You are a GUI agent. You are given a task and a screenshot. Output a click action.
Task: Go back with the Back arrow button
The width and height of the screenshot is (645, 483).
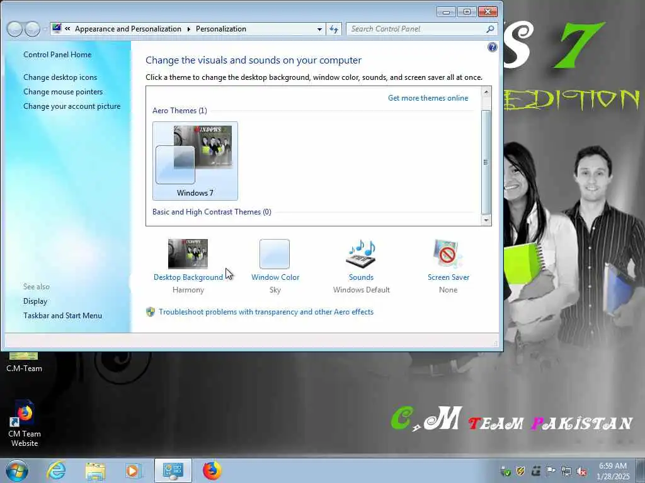14,29
